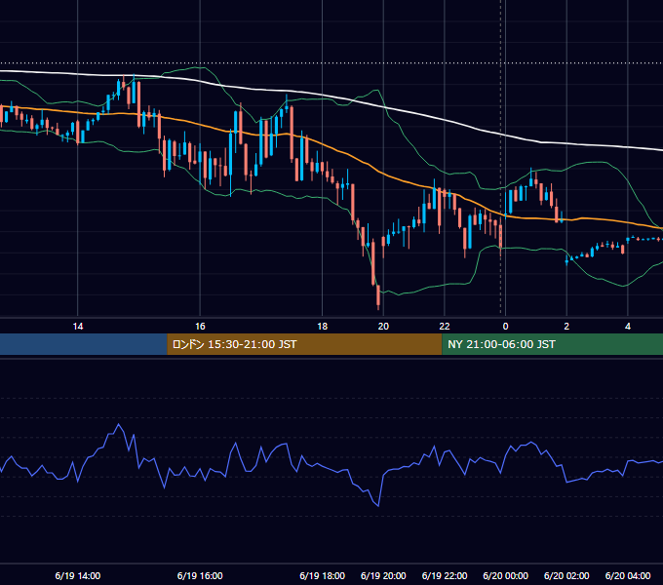Image resolution: width=663 pixels, height=585 pixels.
Task: Click the 22 hour axis label
Action: pyautogui.click(x=445, y=327)
